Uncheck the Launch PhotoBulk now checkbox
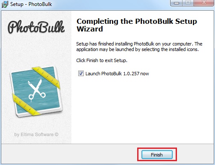The height and width of the screenshot is (165, 215). pyautogui.click(x=81, y=74)
